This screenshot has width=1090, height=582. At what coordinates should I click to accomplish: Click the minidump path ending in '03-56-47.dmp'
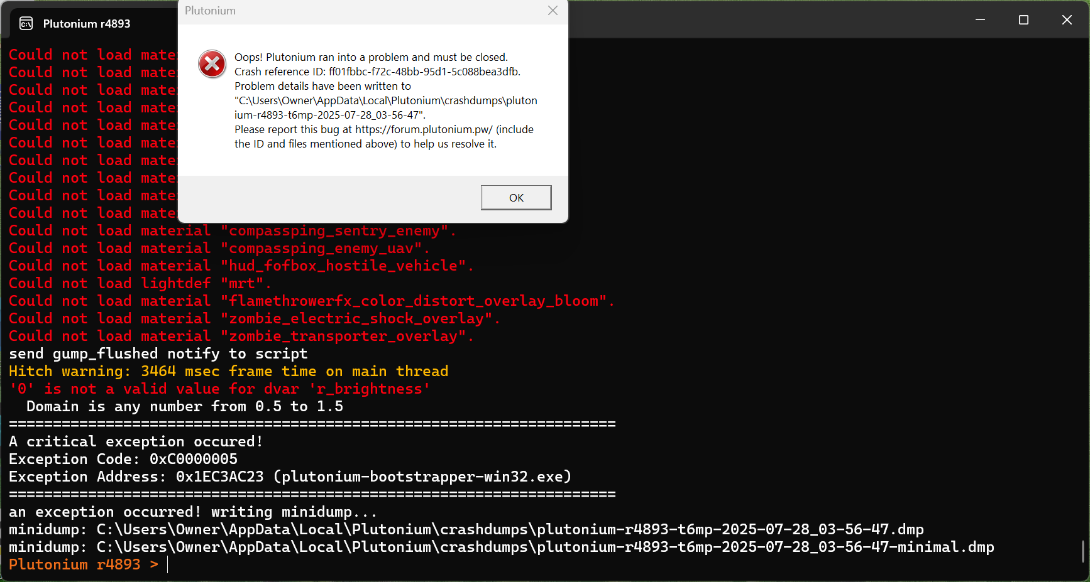pos(466,529)
